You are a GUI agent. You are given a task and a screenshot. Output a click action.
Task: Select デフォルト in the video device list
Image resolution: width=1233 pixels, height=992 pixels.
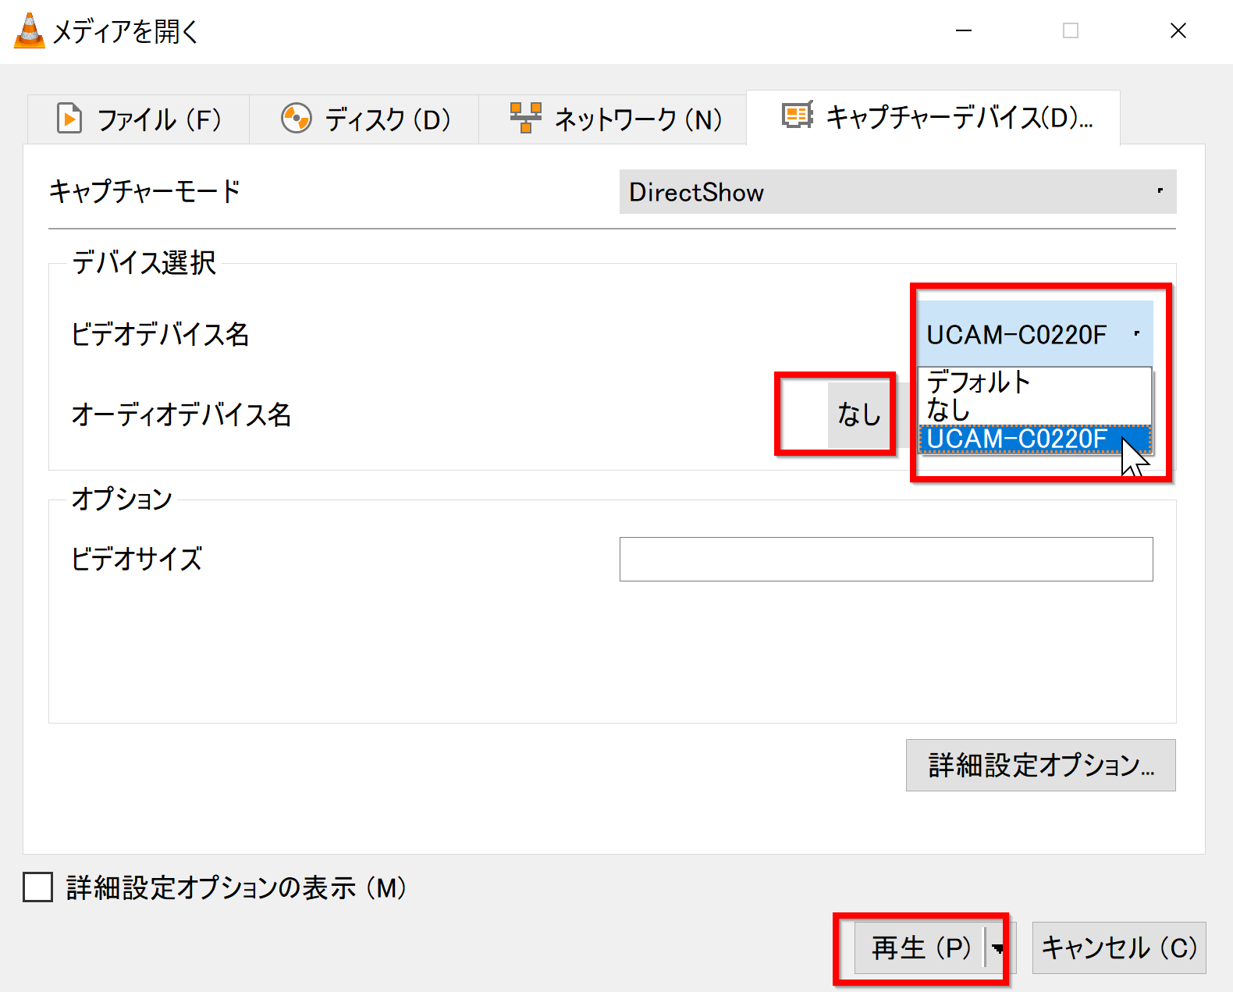click(1035, 382)
